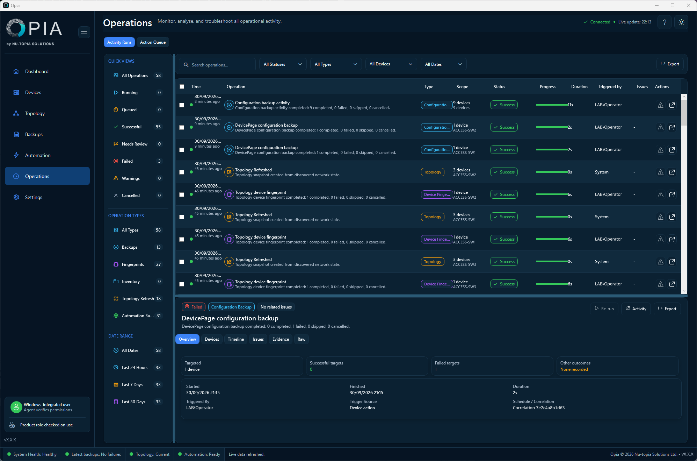Click Export button in the filter toolbar

(670, 64)
